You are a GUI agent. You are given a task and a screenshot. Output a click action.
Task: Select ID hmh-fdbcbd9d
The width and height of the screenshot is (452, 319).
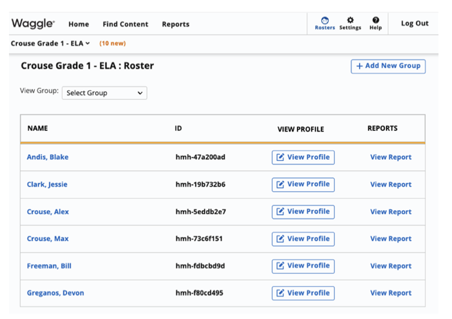200,266
